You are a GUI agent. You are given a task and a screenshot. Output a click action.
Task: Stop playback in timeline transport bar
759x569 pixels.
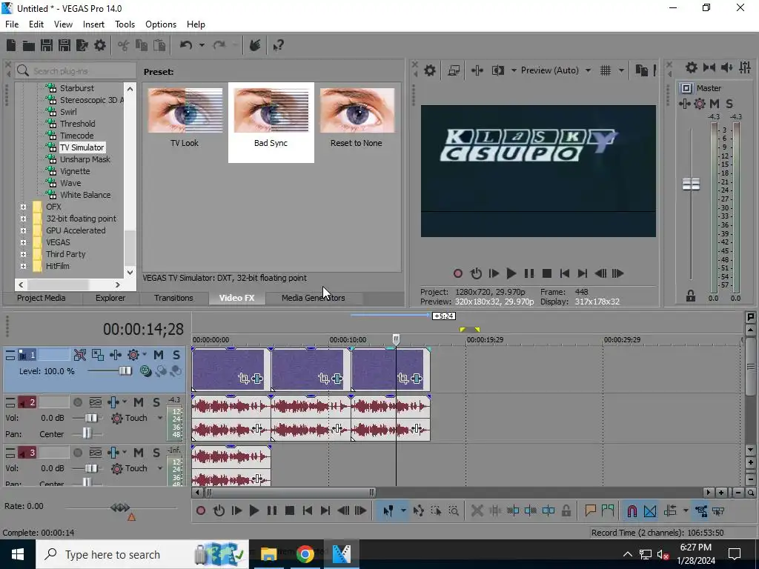coord(290,511)
